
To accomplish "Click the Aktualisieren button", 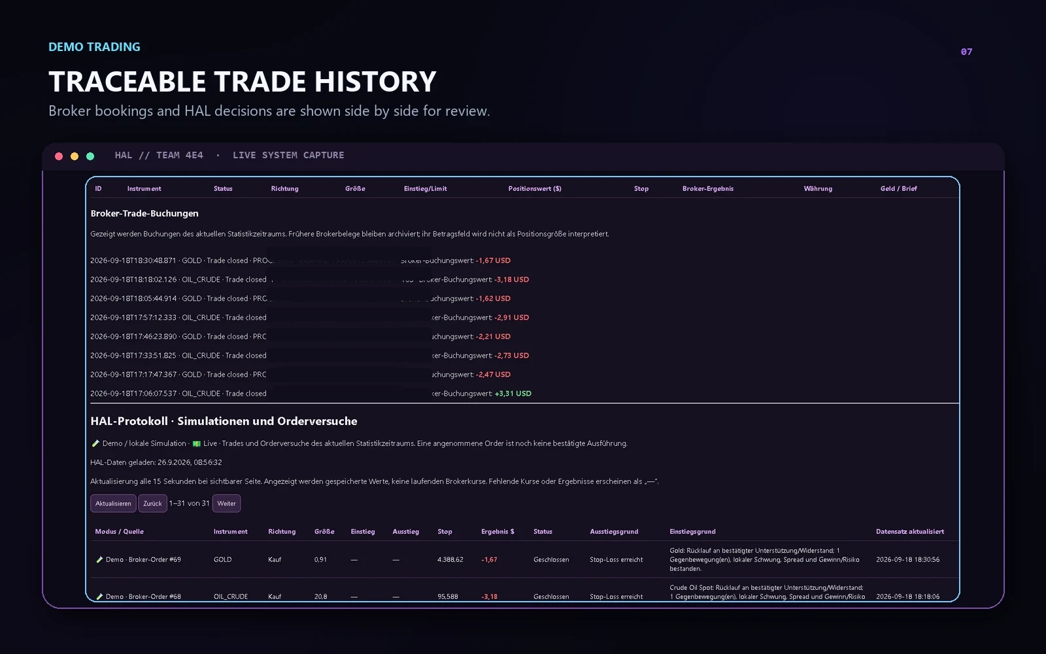I will [x=113, y=504].
